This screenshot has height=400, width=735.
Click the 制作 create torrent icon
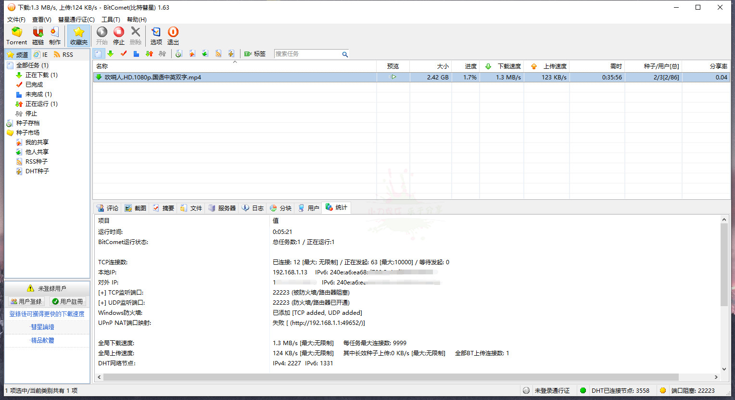pyautogui.click(x=55, y=36)
